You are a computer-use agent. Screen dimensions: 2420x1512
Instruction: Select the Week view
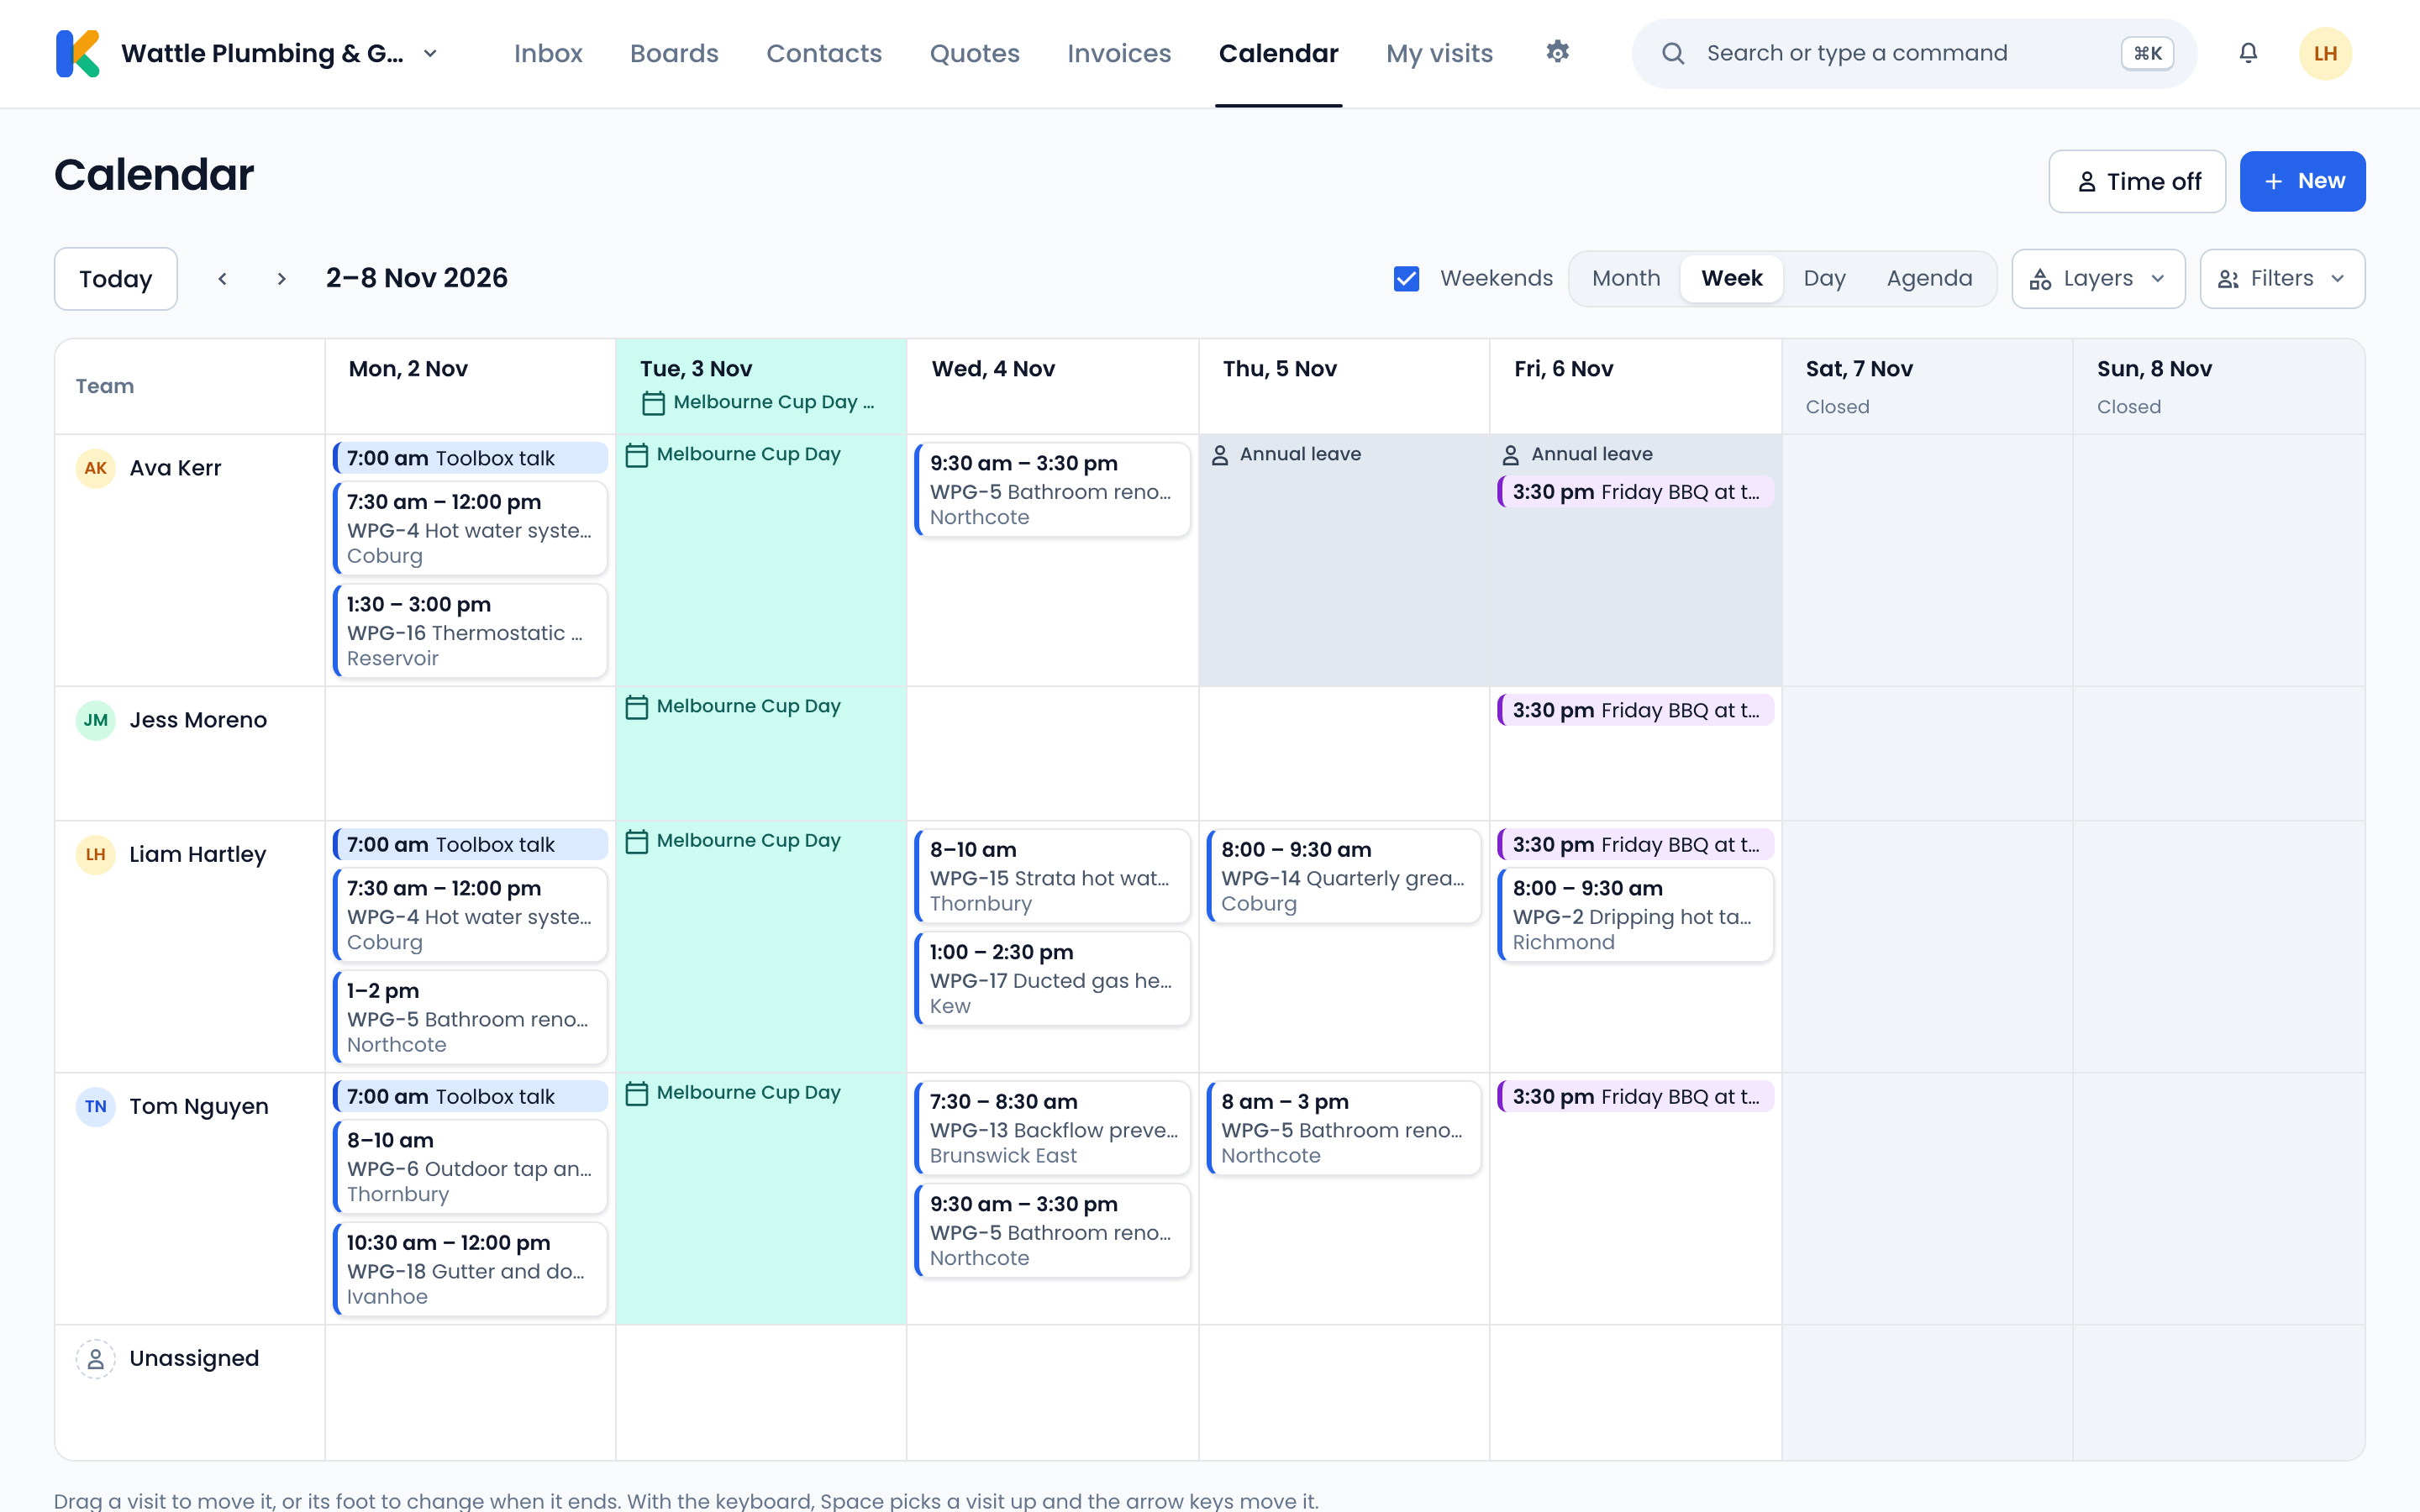point(1732,278)
